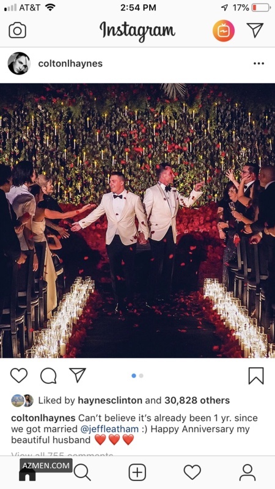Create new post with plus icon
275x489 pixels.
tap(137, 472)
